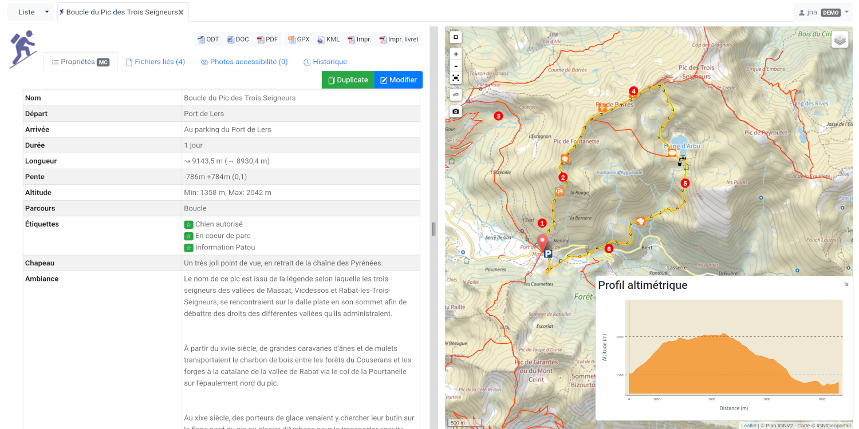
Task: Open the Propriétés tab
Action: [x=80, y=62]
